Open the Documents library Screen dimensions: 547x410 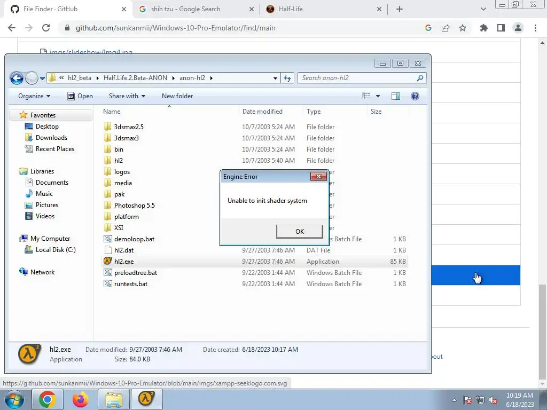click(x=52, y=183)
